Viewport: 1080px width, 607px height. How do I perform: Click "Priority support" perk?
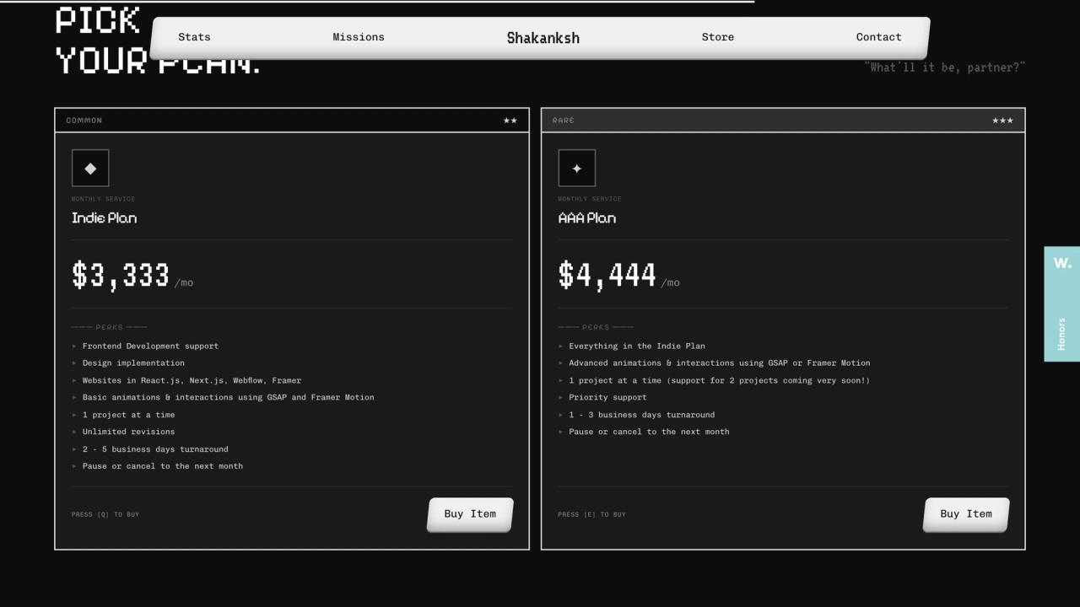[x=607, y=398]
